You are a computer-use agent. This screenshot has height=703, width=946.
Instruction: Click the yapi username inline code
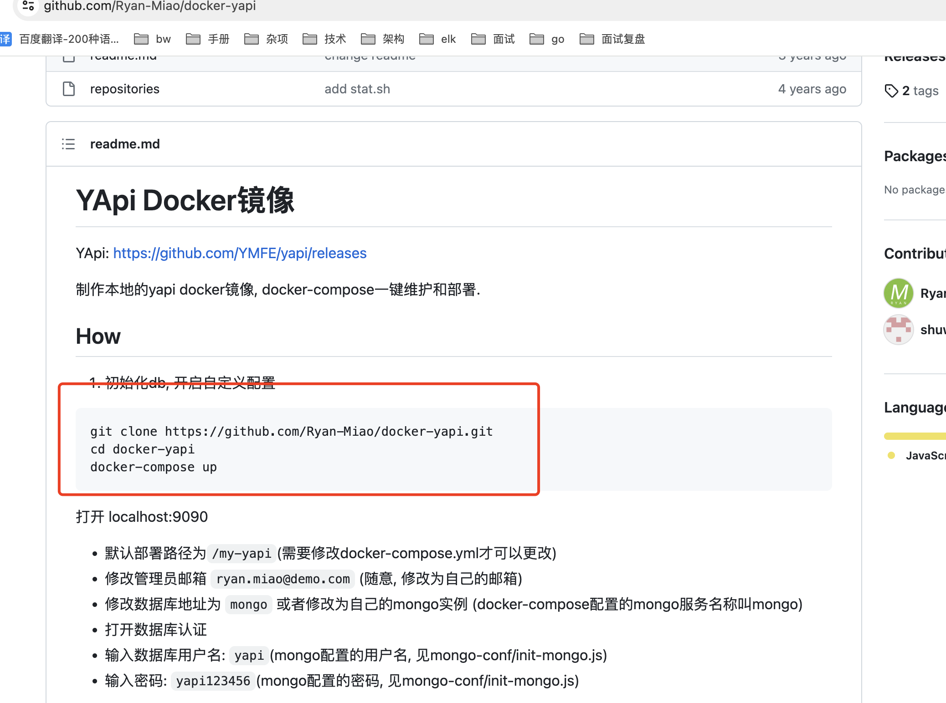click(x=249, y=656)
